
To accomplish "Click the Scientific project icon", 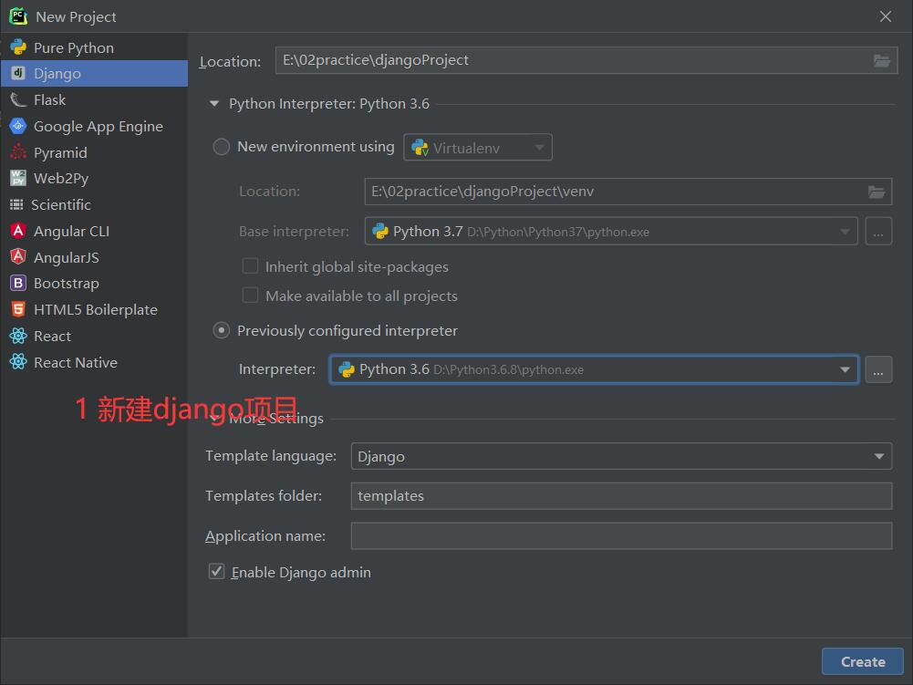I will pos(16,204).
